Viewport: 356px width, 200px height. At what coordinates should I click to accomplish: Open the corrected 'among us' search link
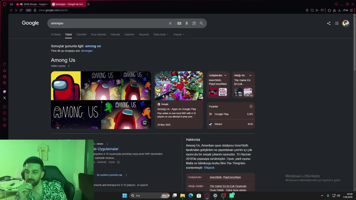[93, 46]
